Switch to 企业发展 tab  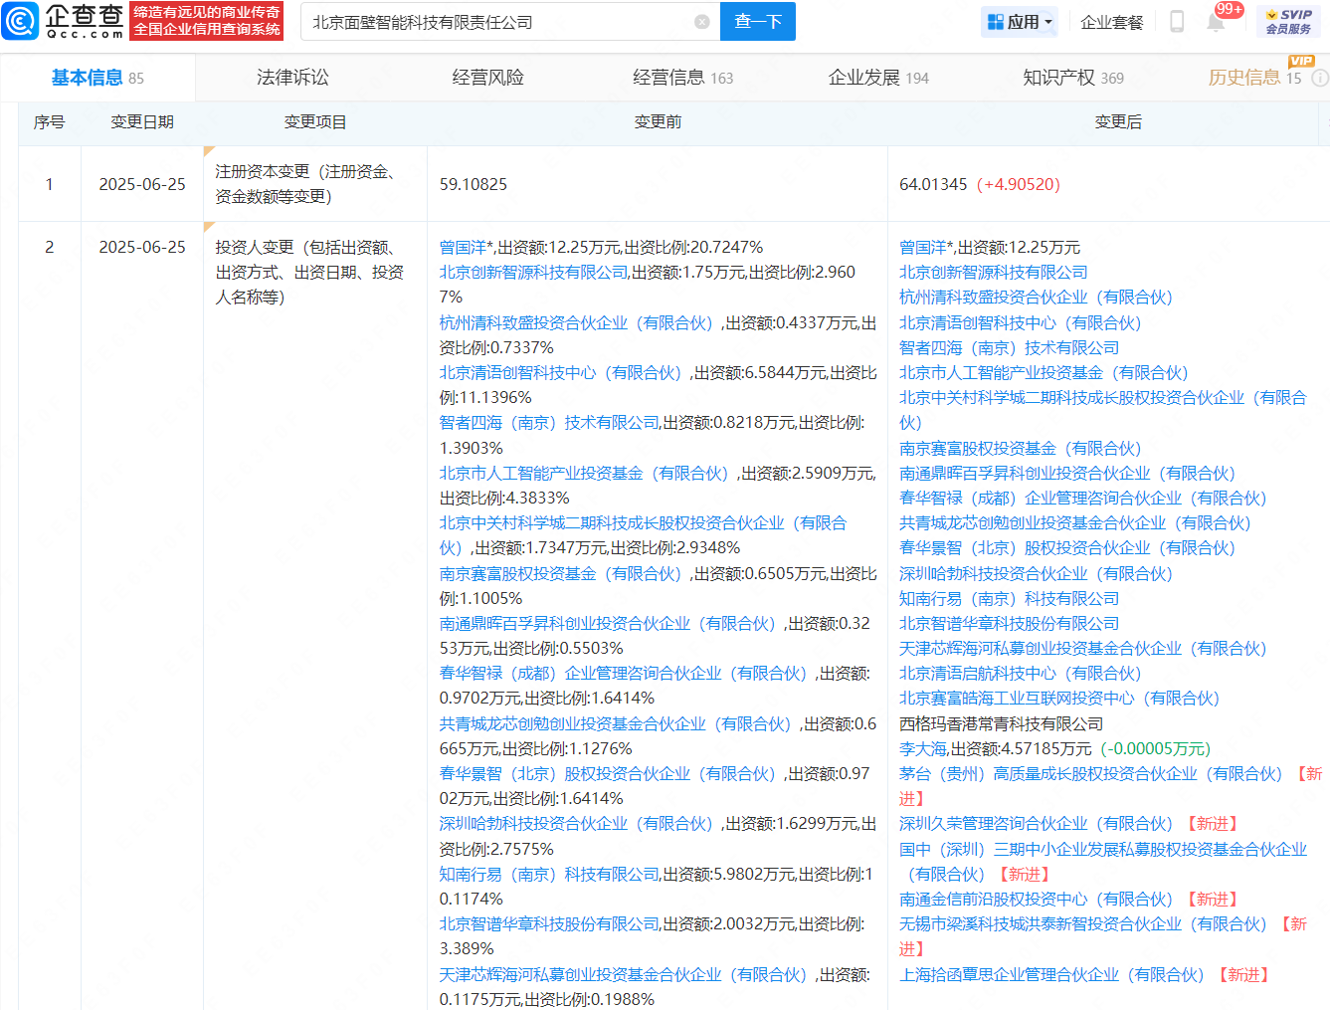click(878, 78)
